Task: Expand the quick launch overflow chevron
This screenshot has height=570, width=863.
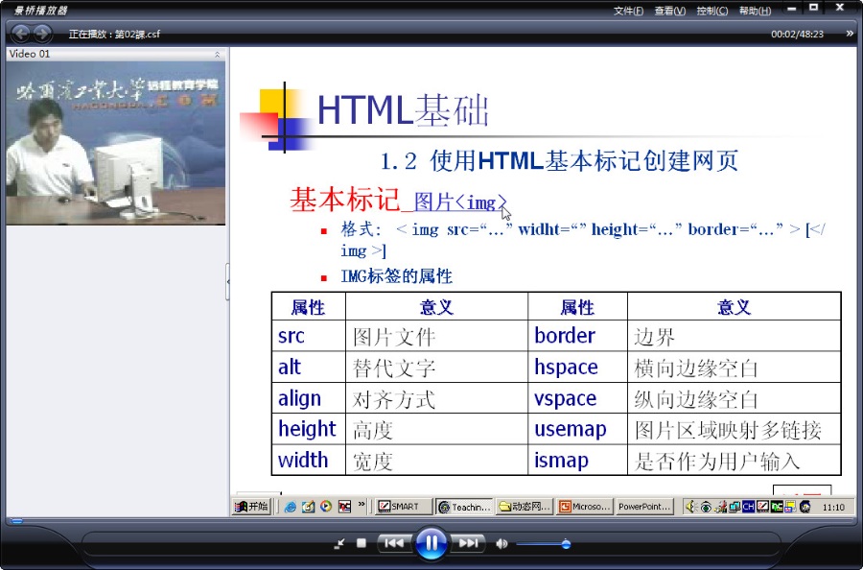Action: click(x=362, y=504)
